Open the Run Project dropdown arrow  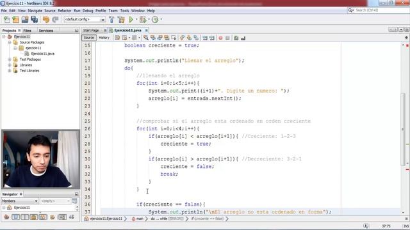point(136,20)
